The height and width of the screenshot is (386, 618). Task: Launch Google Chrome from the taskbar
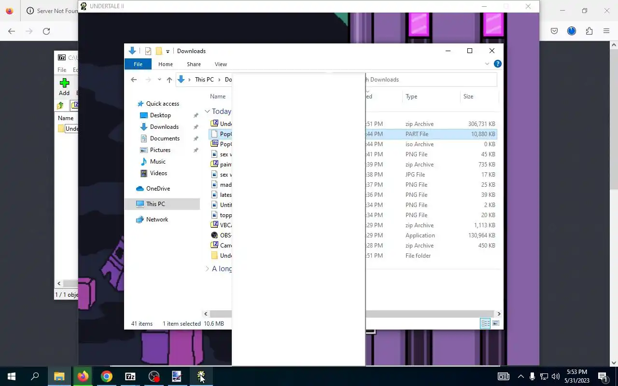106,376
